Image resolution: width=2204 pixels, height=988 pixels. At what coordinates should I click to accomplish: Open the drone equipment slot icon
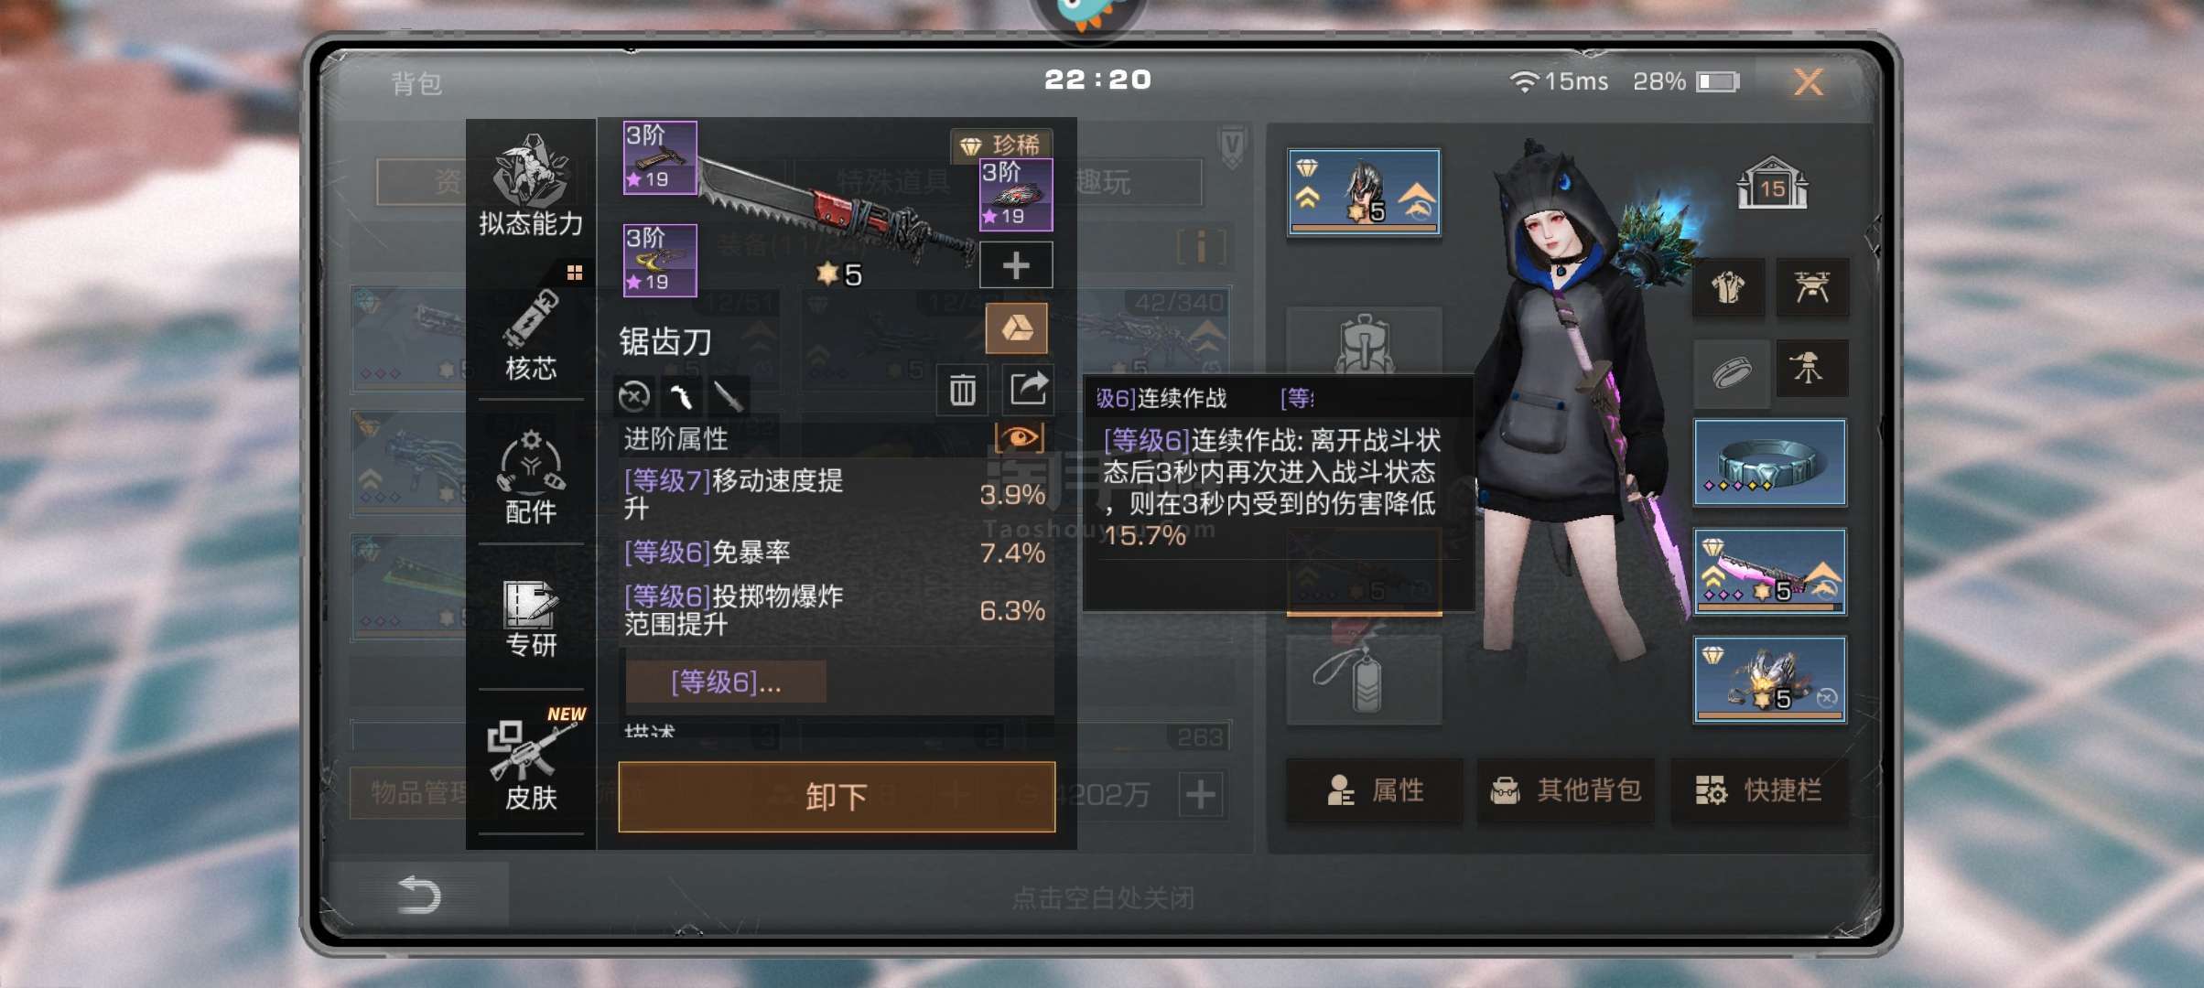(x=1812, y=287)
